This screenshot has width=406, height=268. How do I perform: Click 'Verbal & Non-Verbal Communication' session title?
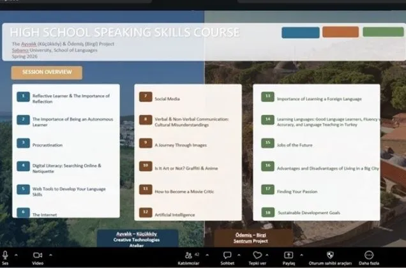pos(192,122)
